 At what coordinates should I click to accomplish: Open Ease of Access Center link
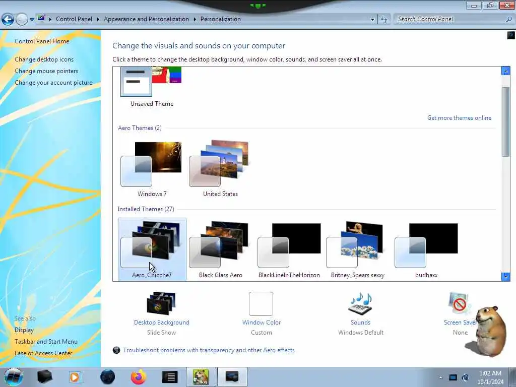coord(43,353)
